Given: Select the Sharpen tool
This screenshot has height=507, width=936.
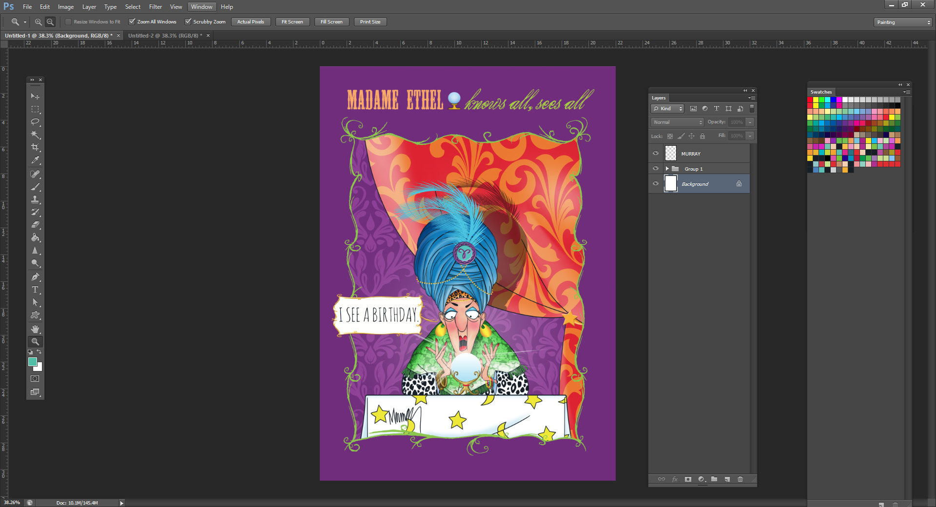Looking at the screenshot, I should click(x=35, y=250).
